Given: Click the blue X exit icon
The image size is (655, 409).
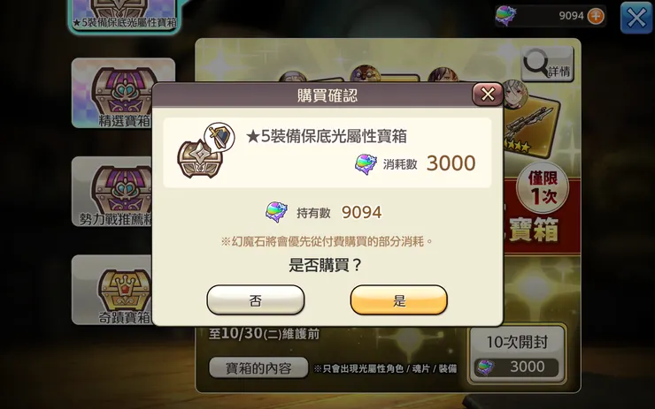Looking at the screenshot, I should (x=636, y=18).
